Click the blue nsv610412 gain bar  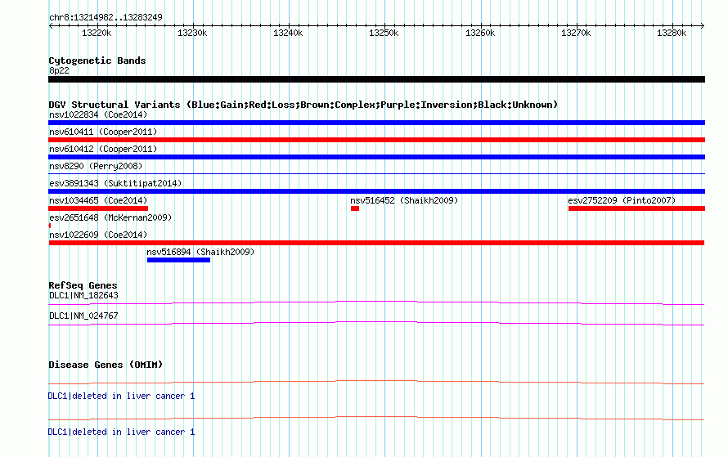click(376, 157)
